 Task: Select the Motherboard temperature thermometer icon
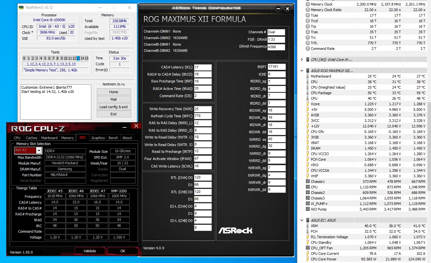(308, 76)
